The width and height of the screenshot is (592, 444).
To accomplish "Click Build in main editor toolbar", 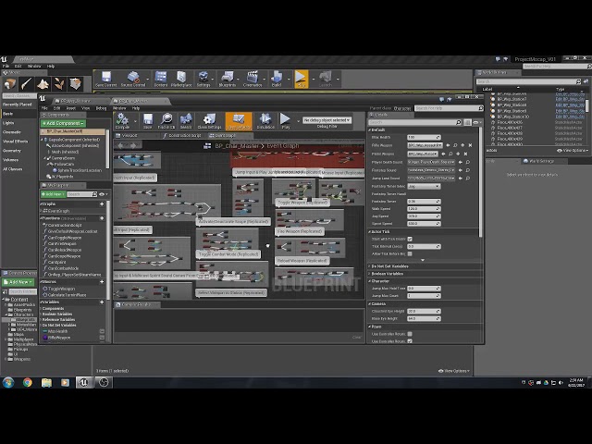I will click(277, 80).
